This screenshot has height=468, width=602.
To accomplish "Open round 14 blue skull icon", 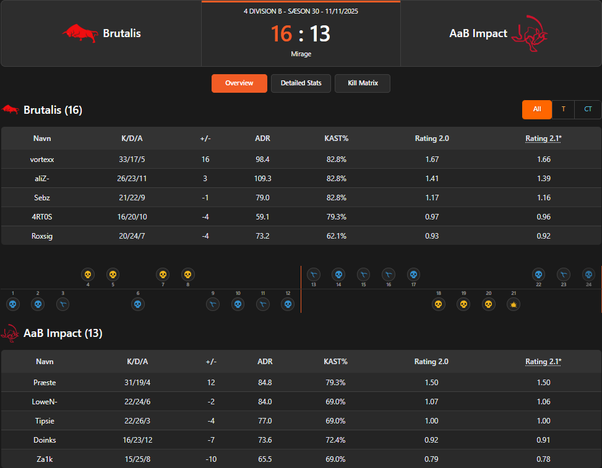I will pos(338,274).
